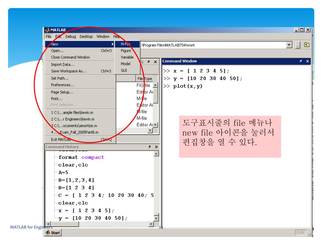This screenshot has height=242, width=322.
Task: Click Command History horizontal scrollbar thumb
Action: (65, 224)
